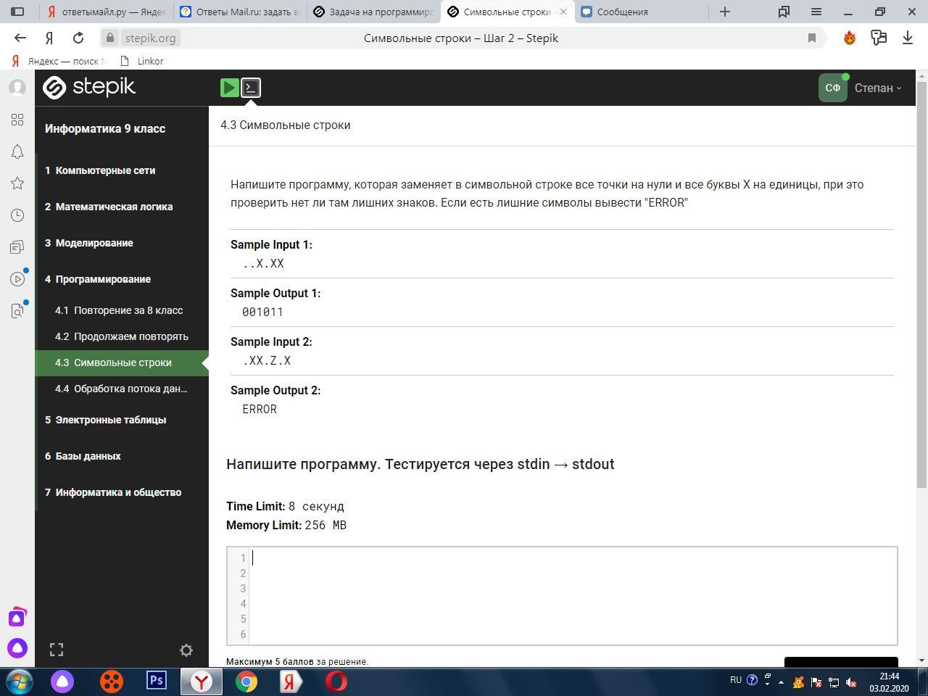This screenshot has width=928, height=696.
Task: Open Opera from the taskbar
Action: (x=336, y=681)
